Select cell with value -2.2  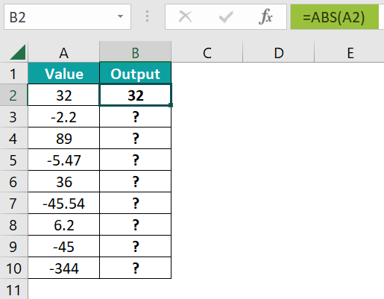tap(64, 117)
